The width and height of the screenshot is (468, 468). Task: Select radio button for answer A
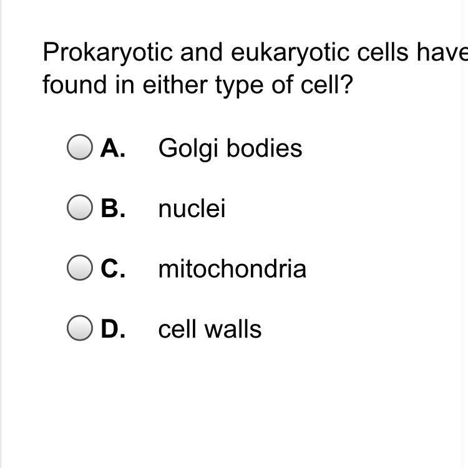click(80, 147)
